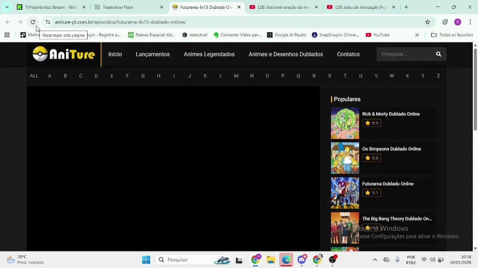This screenshot has width=478, height=268.
Task: Open the tab search dropdown arrow
Action: (x=7, y=7)
